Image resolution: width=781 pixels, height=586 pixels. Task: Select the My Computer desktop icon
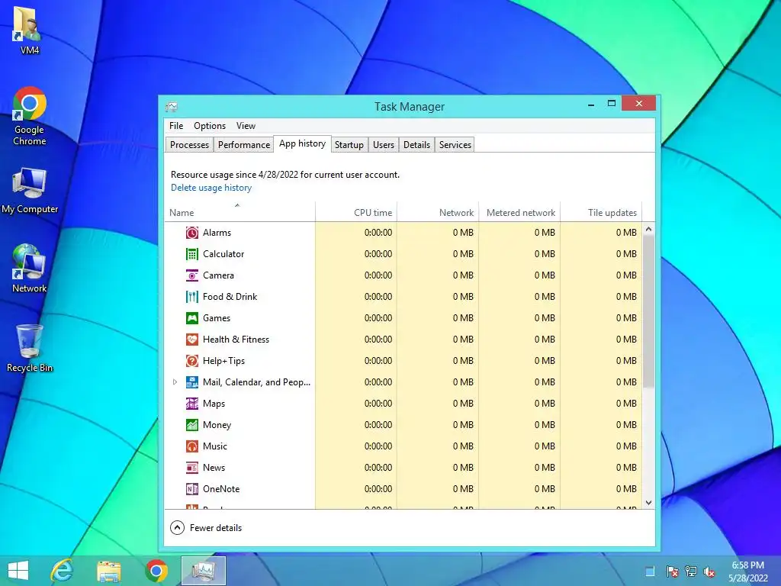(x=30, y=191)
